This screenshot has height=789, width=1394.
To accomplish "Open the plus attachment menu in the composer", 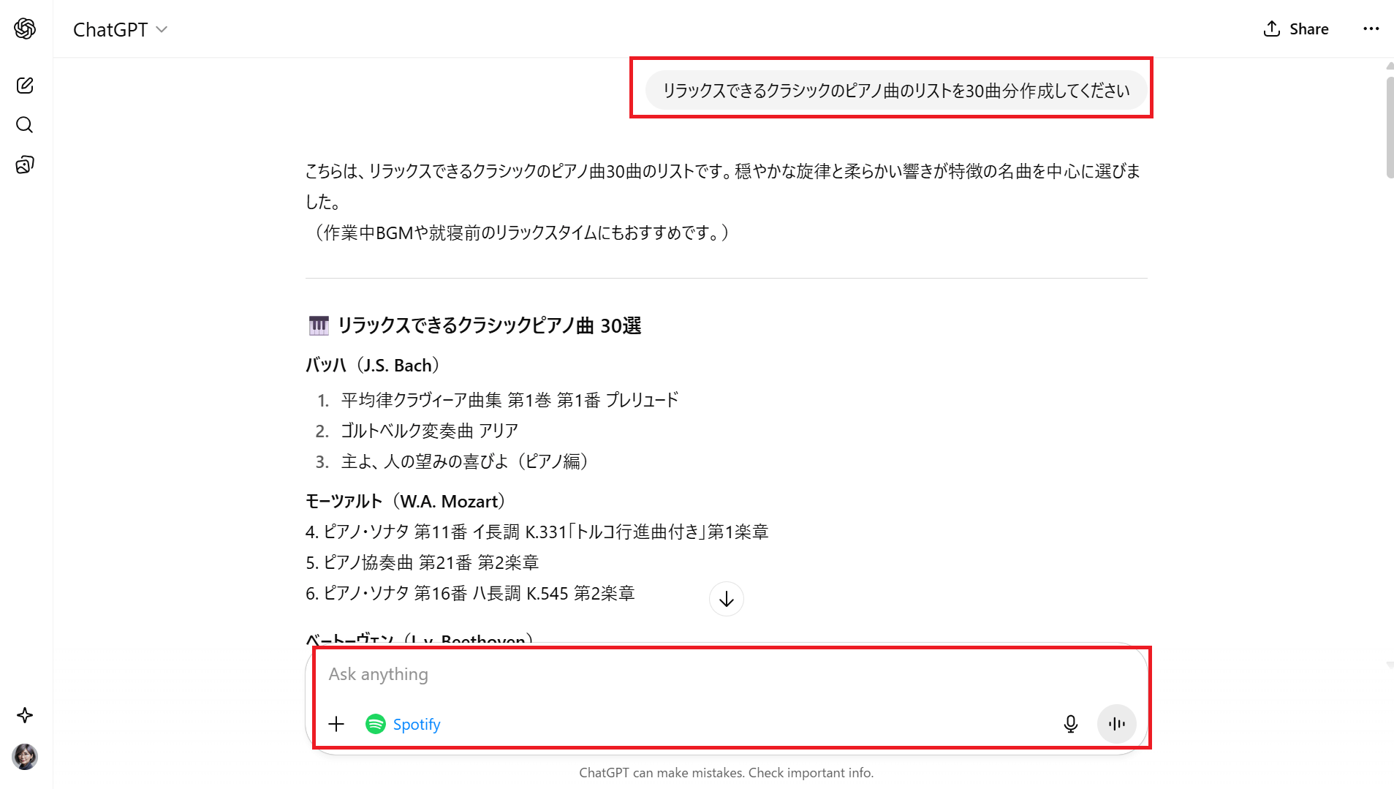I will [x=336, y=724].
